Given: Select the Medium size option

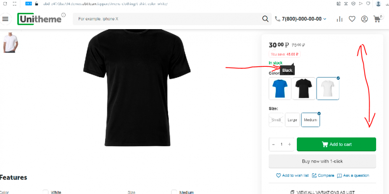Looking at the screenshot, I should (310, 120).
